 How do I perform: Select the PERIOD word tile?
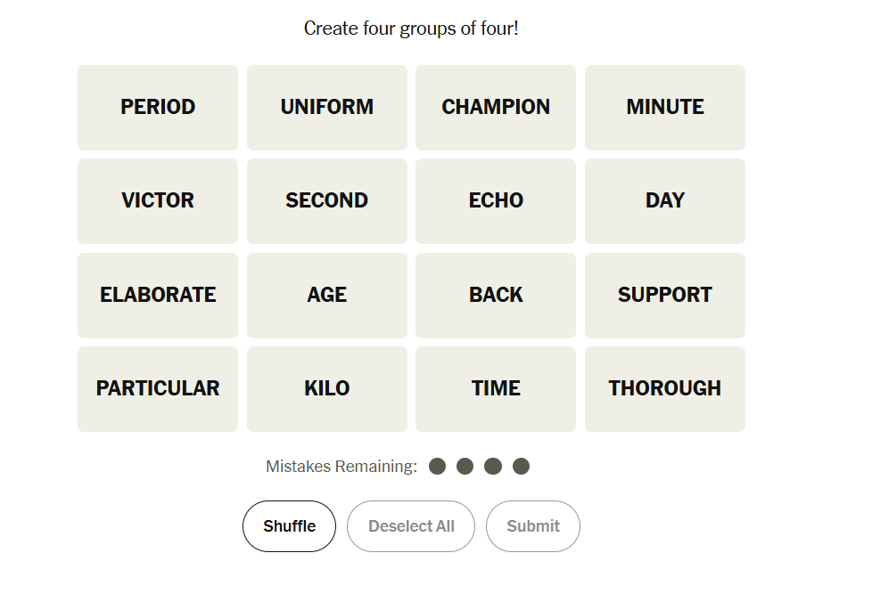[158, 107]
